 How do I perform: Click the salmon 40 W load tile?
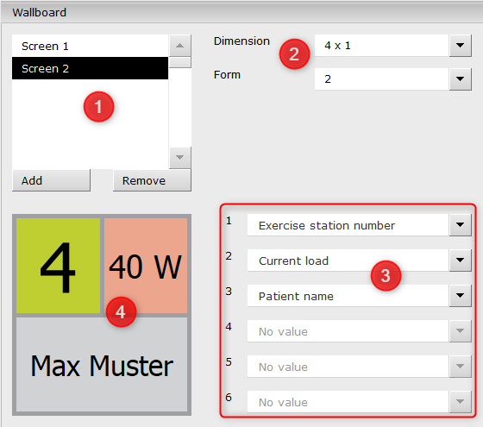pyautogui.click(x=146, y=266)
